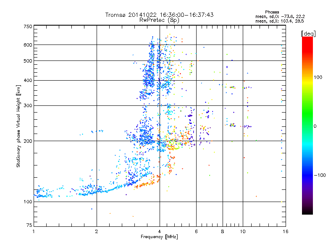Click the 'Stationary phase Virtual Height [km]' axis label
Viewport: 336px width, 252px height.
(x=18, y=126)
